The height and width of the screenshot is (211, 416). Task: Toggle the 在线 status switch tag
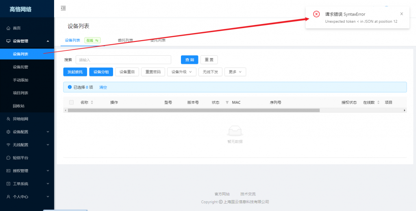[92, 40]
